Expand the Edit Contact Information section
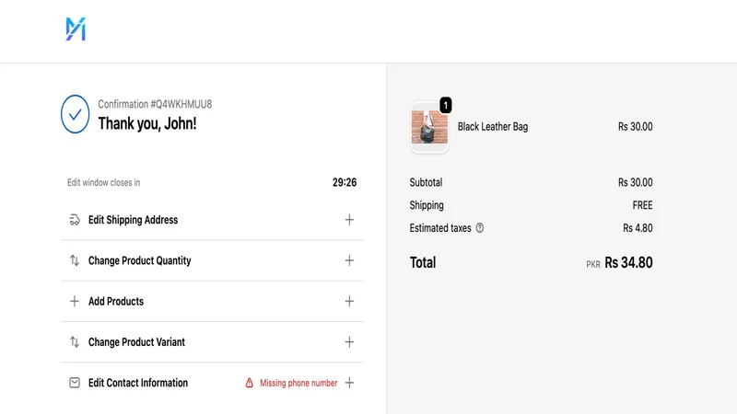This screenshot has height=414, width=737. click(349, 383)
